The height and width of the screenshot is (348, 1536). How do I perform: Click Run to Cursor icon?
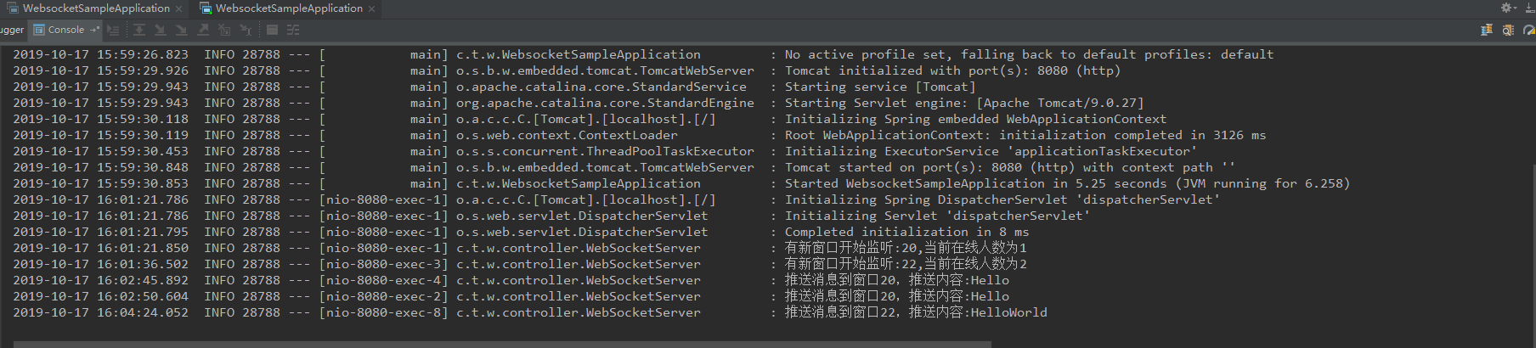246,30
